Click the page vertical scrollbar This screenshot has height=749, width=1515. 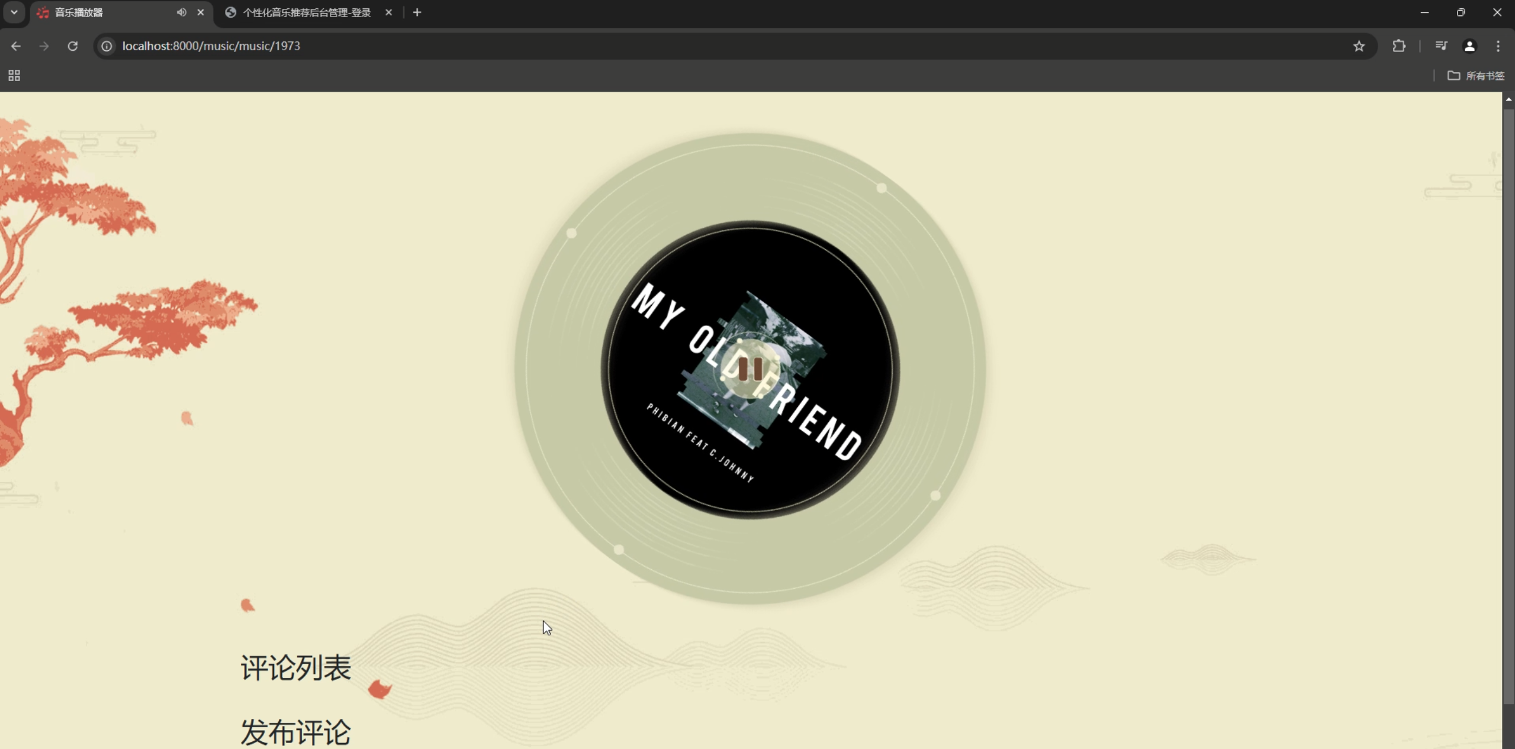[1508, 405]
